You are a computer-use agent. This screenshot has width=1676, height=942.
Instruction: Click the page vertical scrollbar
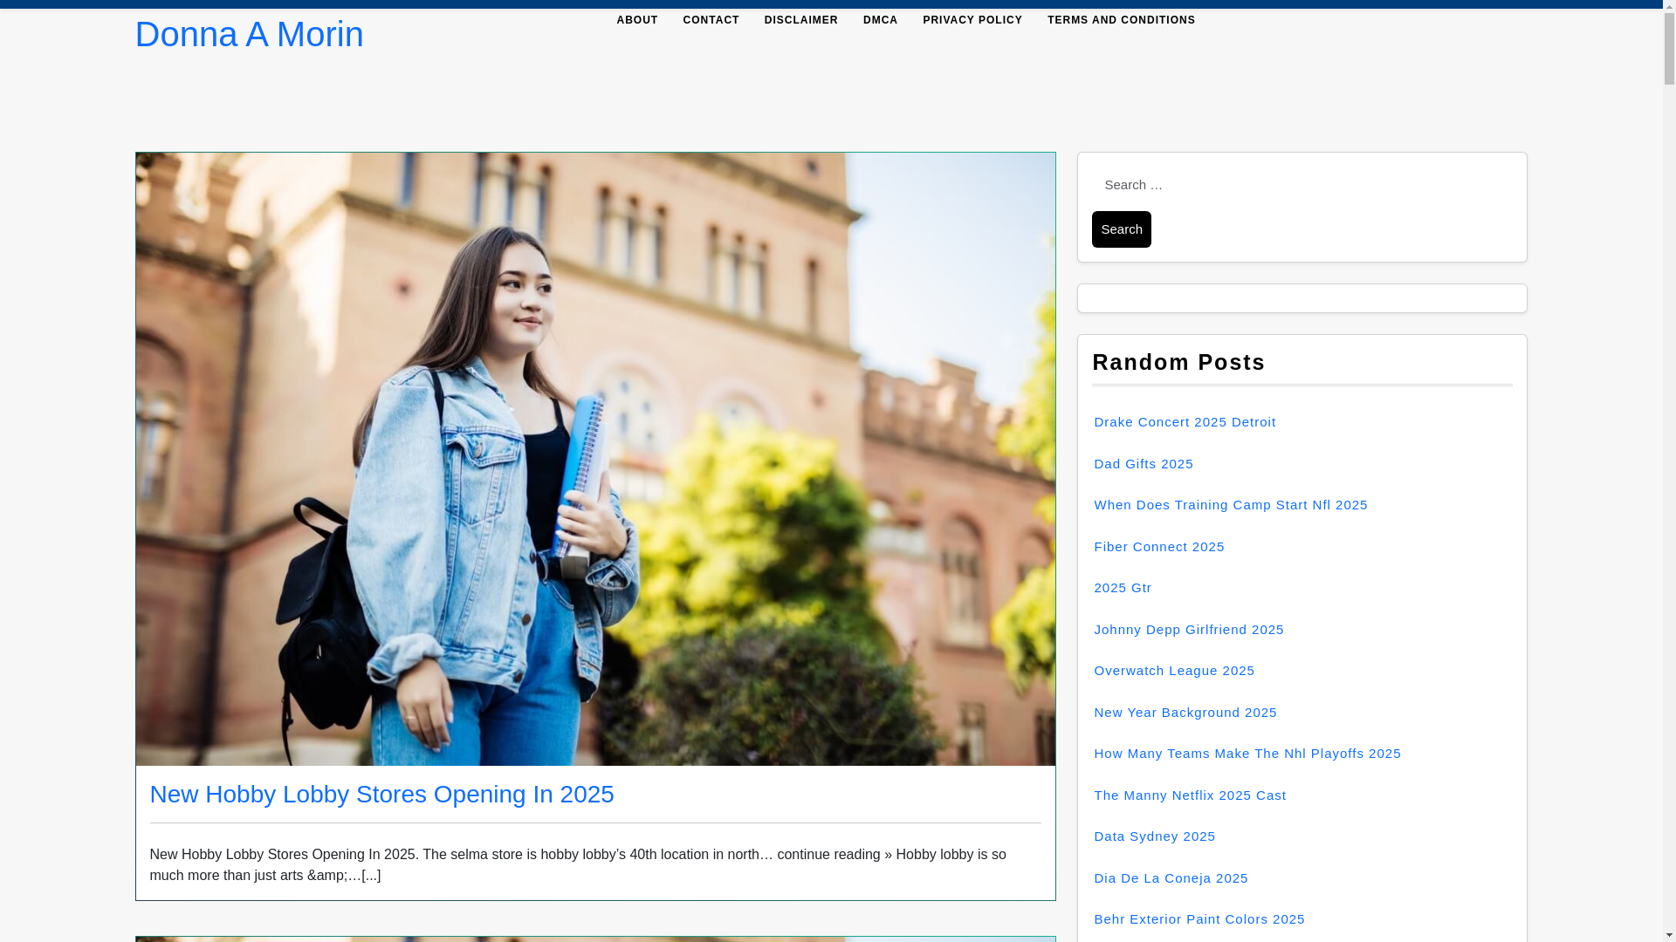tap(1669, 471)
